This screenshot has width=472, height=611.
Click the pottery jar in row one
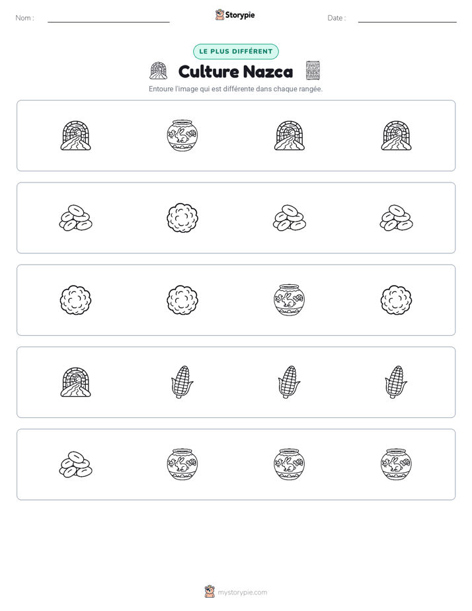tap(182, 135)
